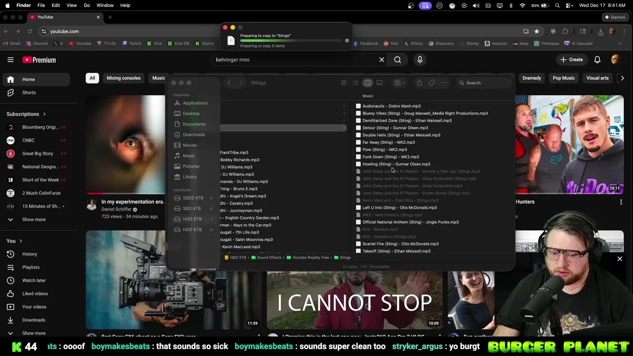The width and height of the screenshot is (633, 356).
Task: Switch Finder to column view
Action: pos(367,83)
